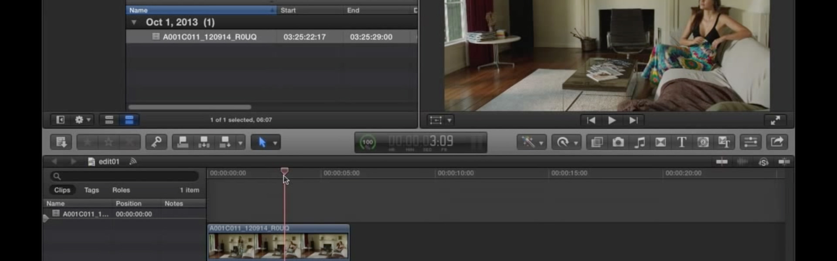Toggle Solo for selected items
Viewport: 837px width, 261px height.
763,162
